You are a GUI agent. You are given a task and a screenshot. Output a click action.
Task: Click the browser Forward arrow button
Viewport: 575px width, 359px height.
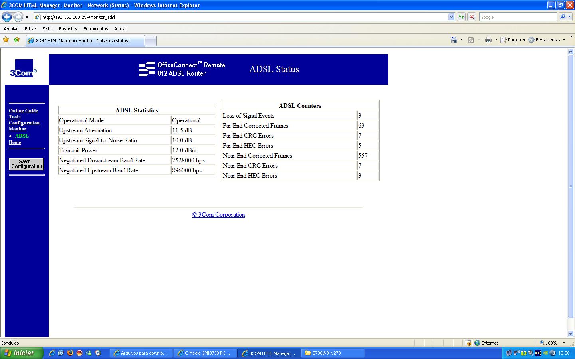coord(18,17)
